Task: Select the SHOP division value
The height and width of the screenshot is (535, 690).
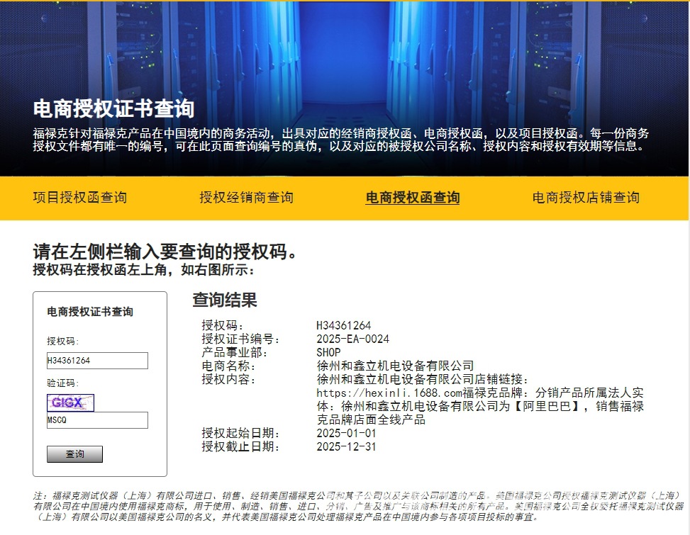Action: tap(328, 353)
